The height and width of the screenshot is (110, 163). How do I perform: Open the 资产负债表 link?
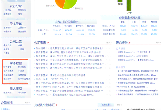[x=8, y=71]
